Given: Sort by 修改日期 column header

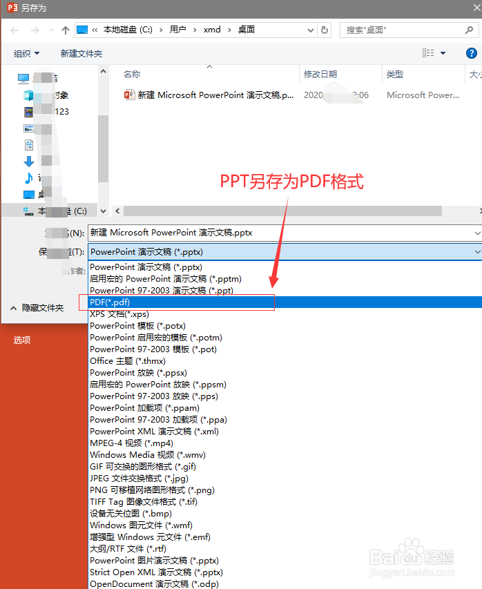Looking at the screenshot, I should [320, 75].
